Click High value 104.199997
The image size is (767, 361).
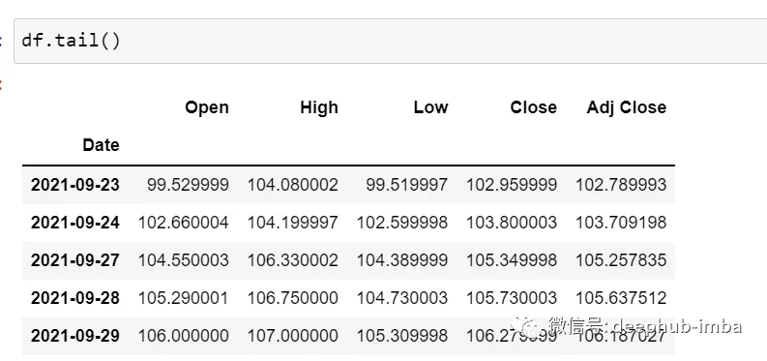coord(292,223)
